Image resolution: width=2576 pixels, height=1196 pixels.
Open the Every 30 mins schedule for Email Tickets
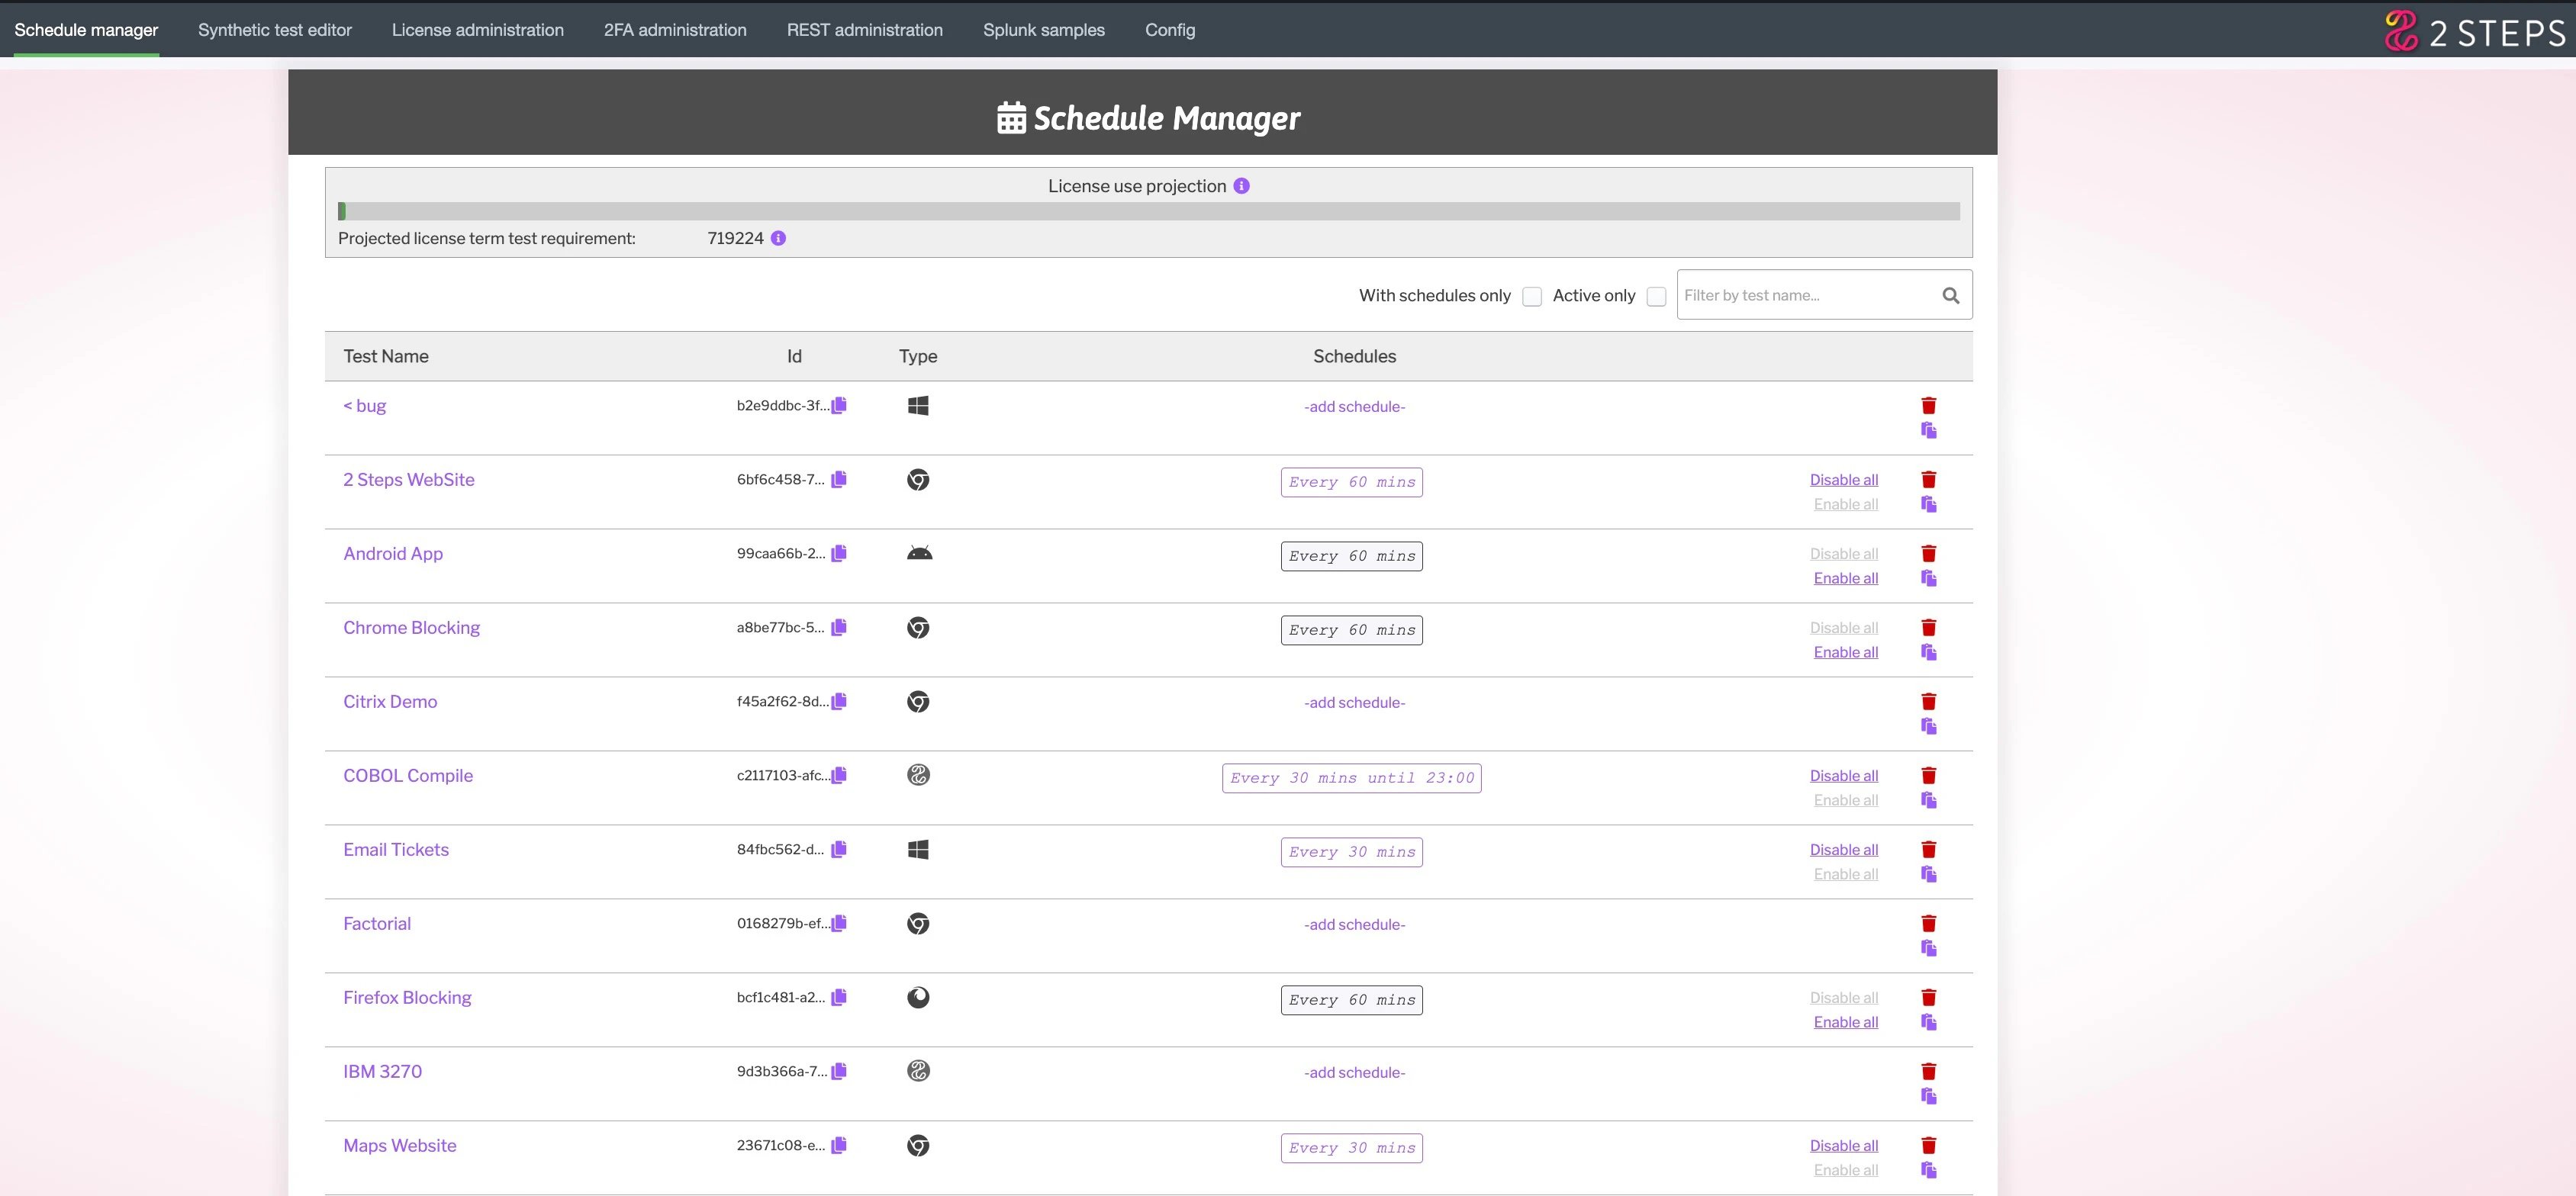pyautogui.click(x=1351, y=851)
